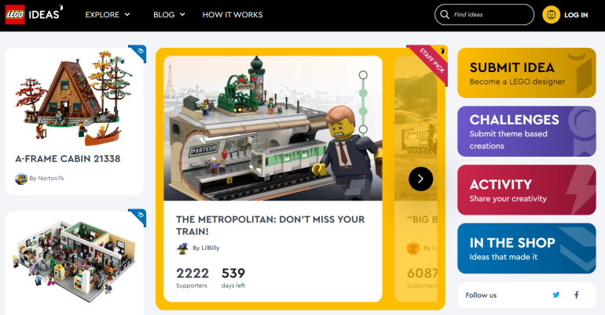Open the Activity section
Viewport: 605px width, 315px height.
[526, 190]
